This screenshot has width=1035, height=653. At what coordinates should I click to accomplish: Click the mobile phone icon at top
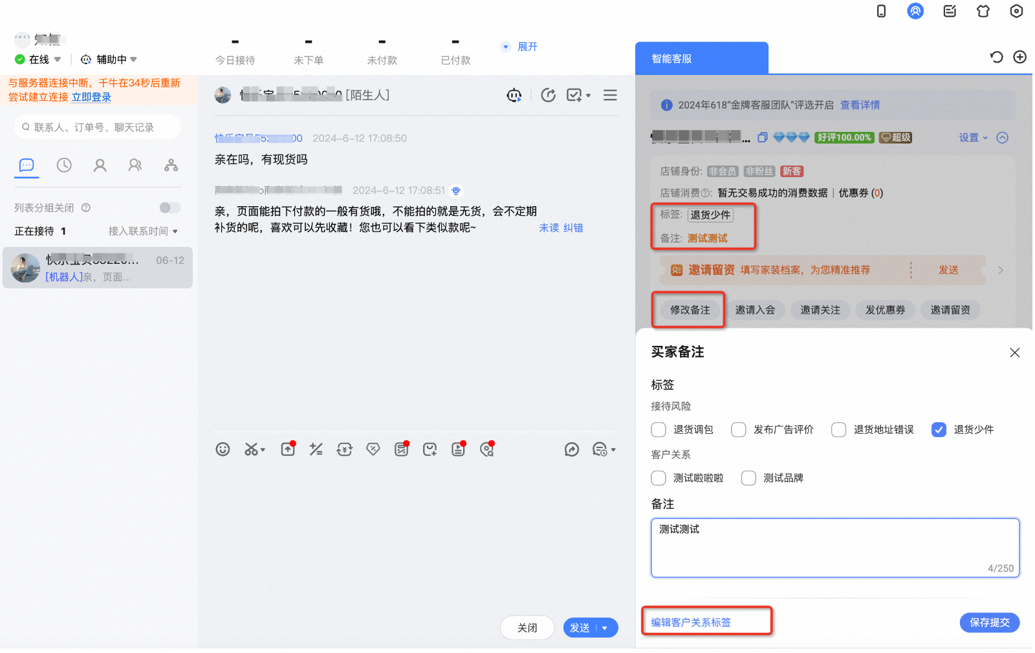click(881, 11)
